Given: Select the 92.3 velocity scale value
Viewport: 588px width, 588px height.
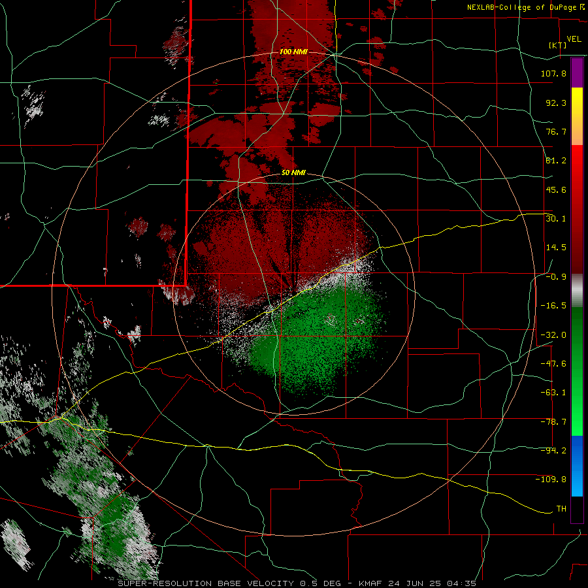Looking at the screenshot, I should tap(556, 103).
